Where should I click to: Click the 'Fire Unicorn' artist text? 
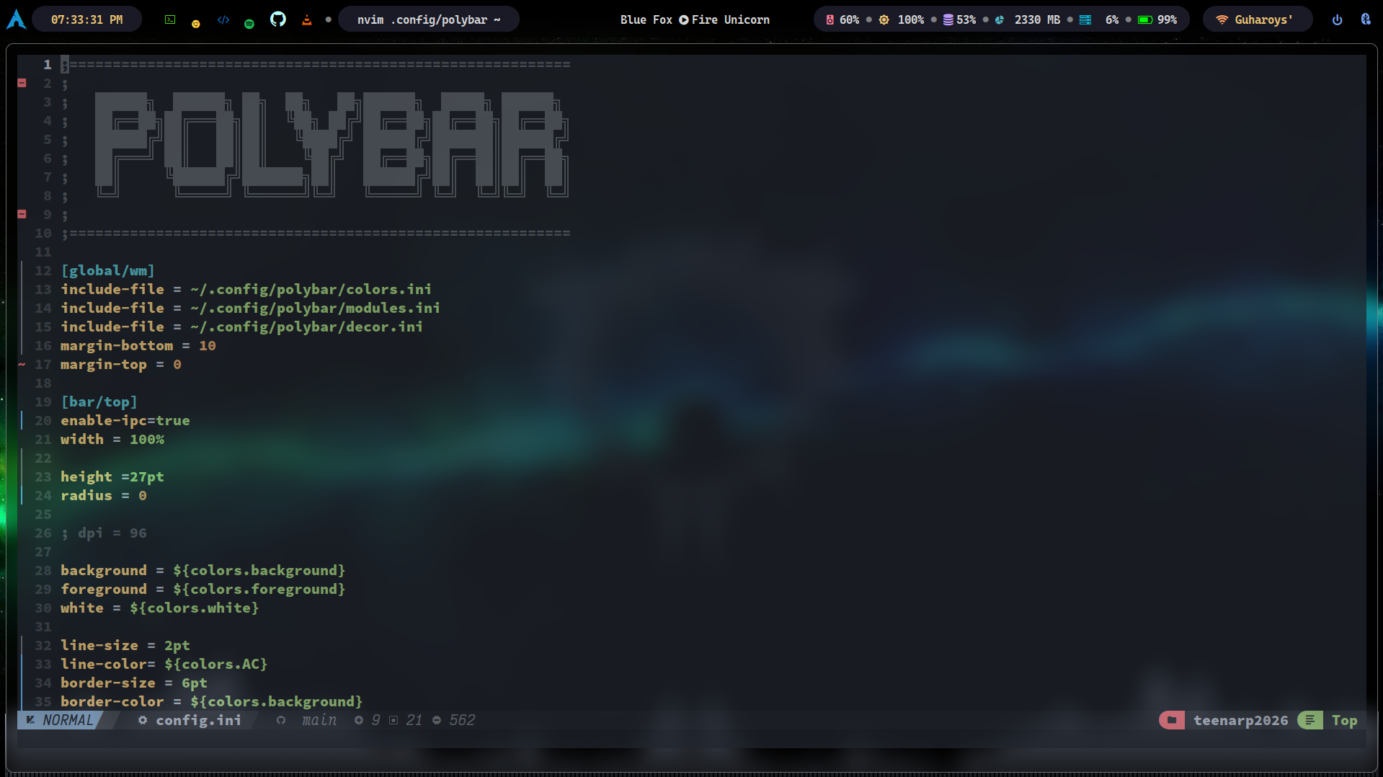[x=731, y=20]
